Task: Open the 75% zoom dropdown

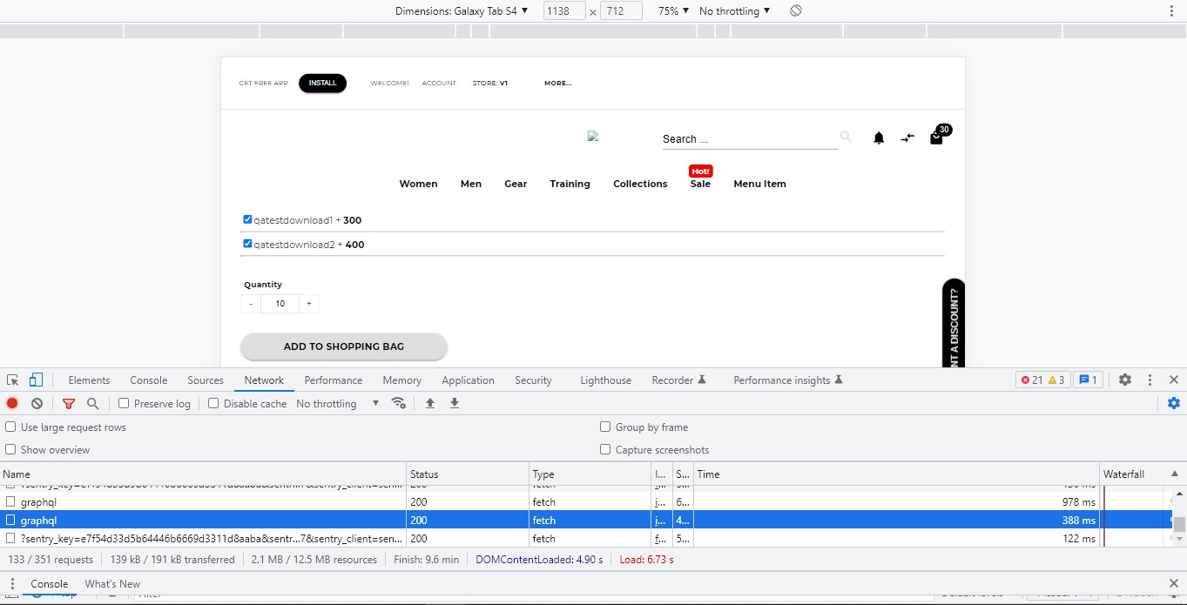Action: [673, 11]
